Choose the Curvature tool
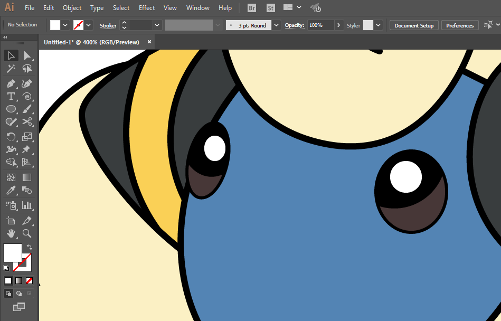The image size is (501, 321). pos(27,84)
